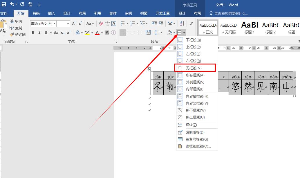
Task: Open the 插入 ribbon tab
Action: [x=51, y=13]
